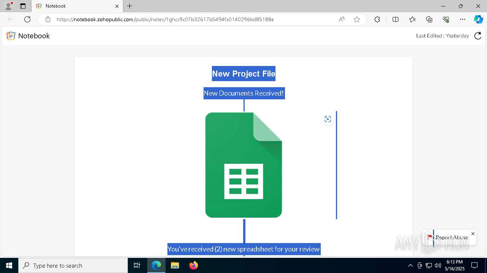
Task: Click the address bar URL
Action: point(165,19)
